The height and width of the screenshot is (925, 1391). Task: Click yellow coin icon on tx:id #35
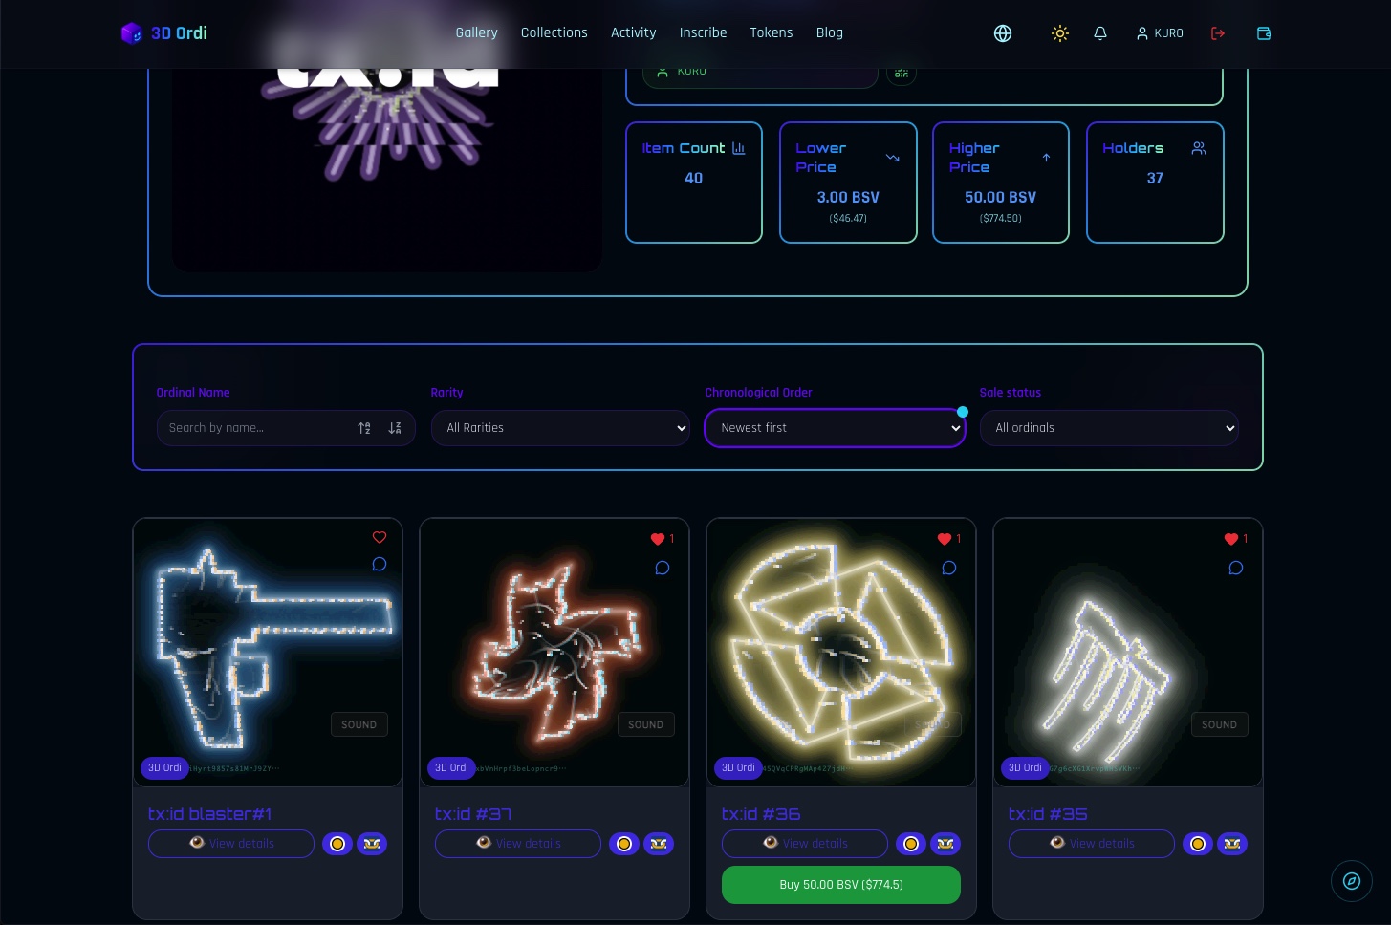point(1198,844)
